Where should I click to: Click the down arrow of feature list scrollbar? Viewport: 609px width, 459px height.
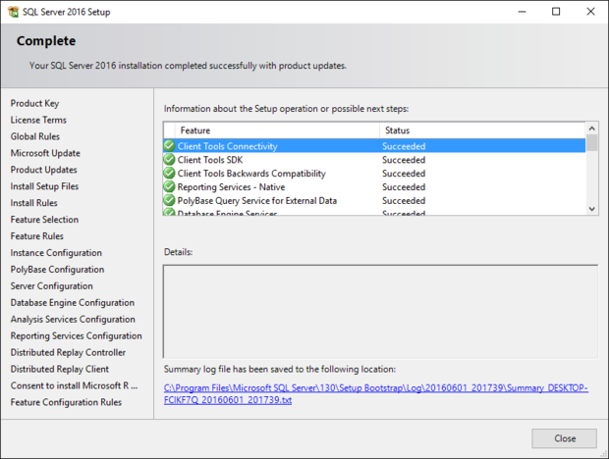click(x=592, y=209)
